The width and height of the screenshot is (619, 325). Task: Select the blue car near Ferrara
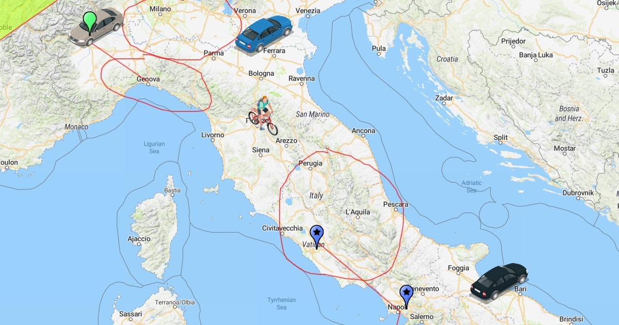[264, 33]
